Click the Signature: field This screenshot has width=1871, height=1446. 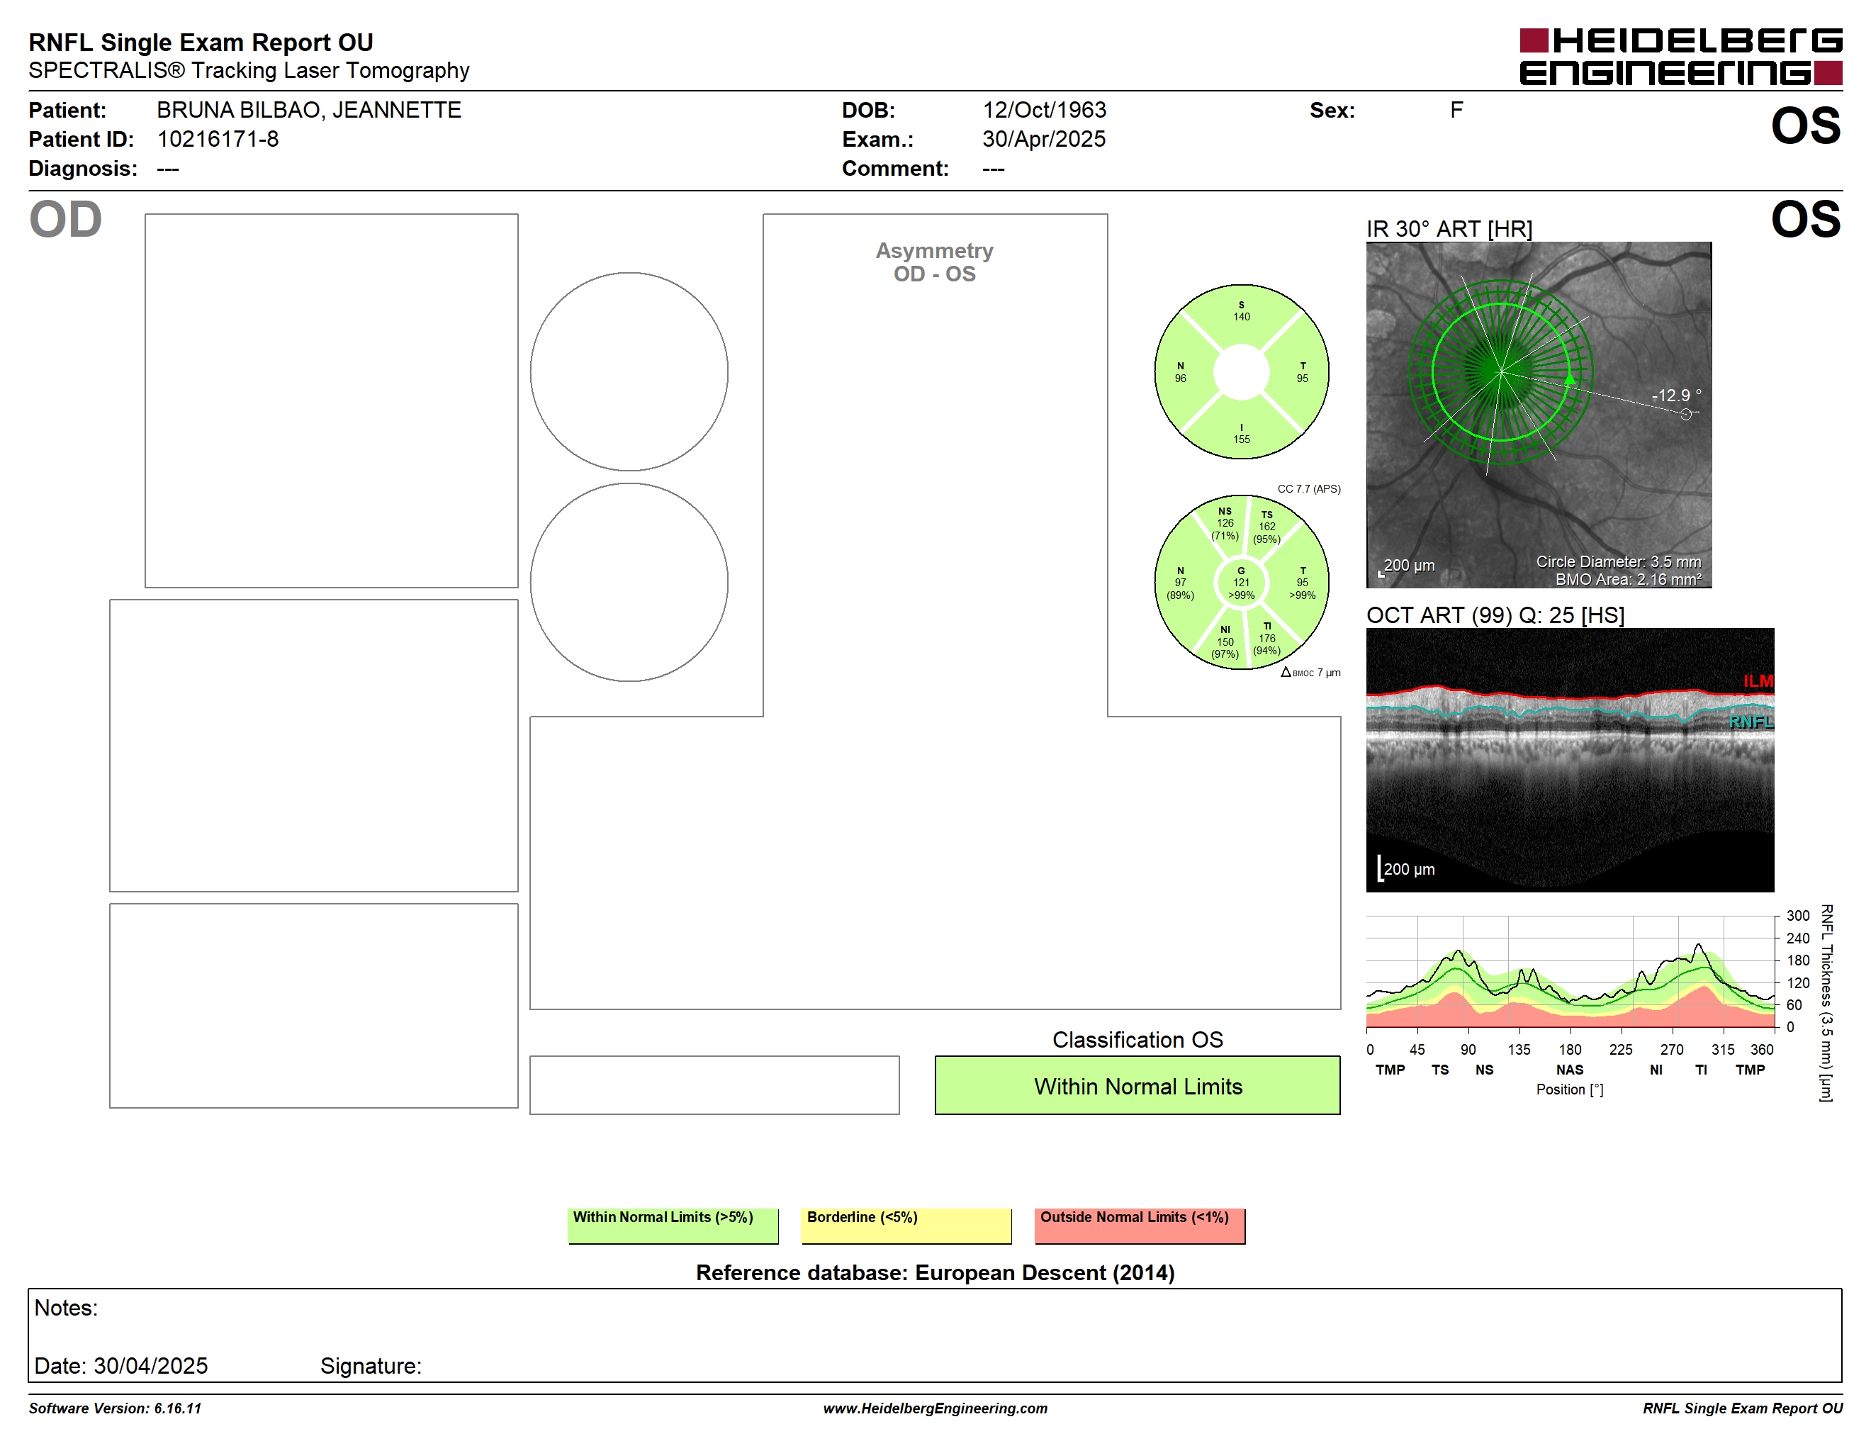(x=371, y=1365)
